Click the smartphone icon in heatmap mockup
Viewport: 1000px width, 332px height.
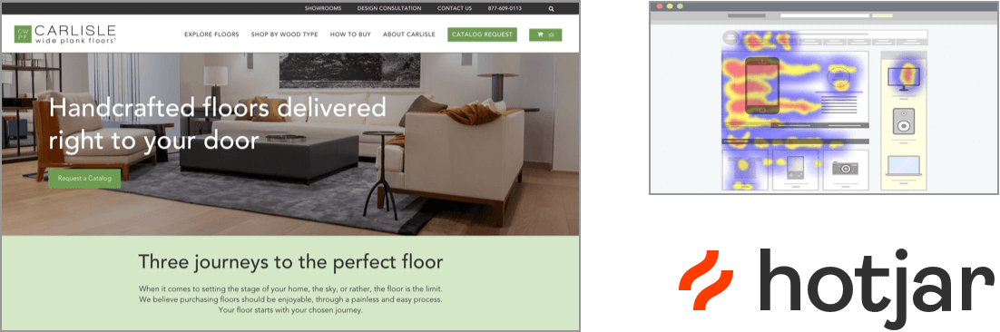click(761, 86)
